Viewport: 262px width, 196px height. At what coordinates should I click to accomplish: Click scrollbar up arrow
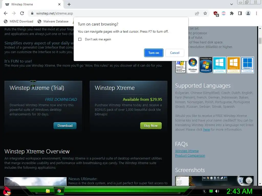[260, 28]
